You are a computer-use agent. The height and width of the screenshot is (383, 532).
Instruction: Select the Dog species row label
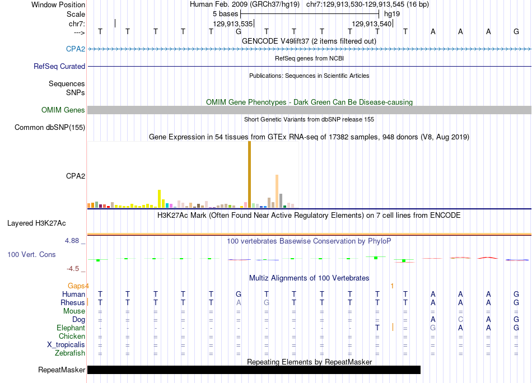[x=78, y=319]
